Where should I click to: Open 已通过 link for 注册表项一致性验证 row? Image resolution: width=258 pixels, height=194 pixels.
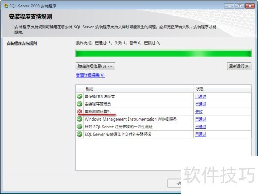[x=201, y=127]
